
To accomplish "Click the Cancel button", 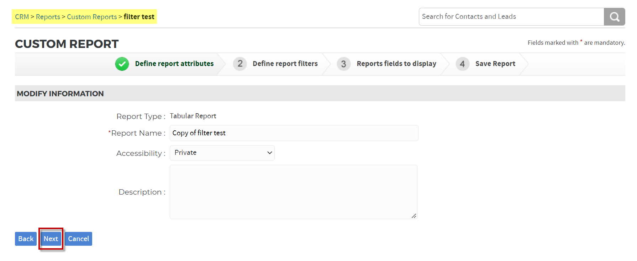I will [78, 239].
